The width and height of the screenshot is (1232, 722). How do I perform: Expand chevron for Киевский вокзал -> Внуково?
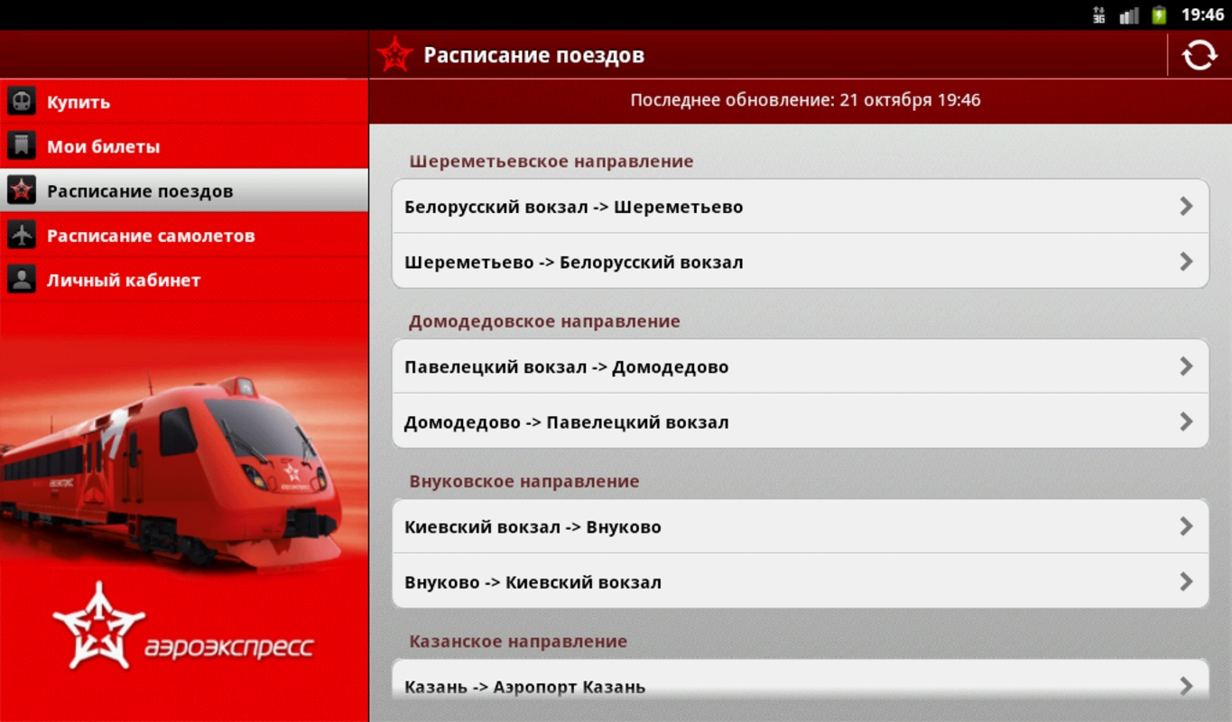[x=1186, y=526]
